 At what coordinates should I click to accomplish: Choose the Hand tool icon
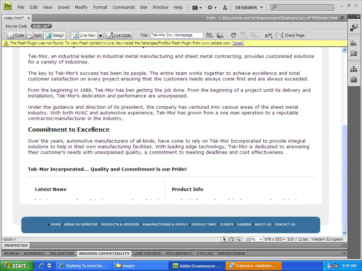231,239
